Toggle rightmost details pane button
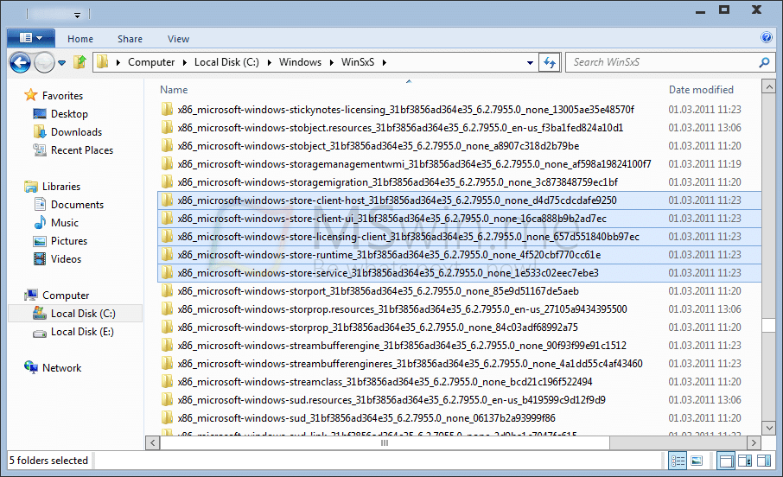 764,461
